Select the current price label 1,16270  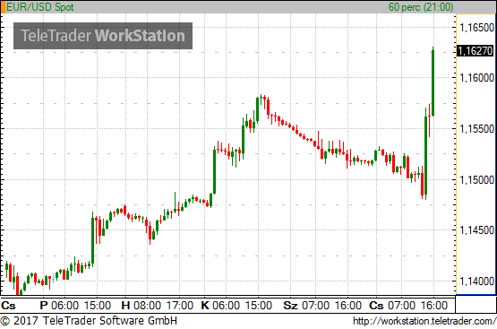pyautogui.click(x=476, y=50)
